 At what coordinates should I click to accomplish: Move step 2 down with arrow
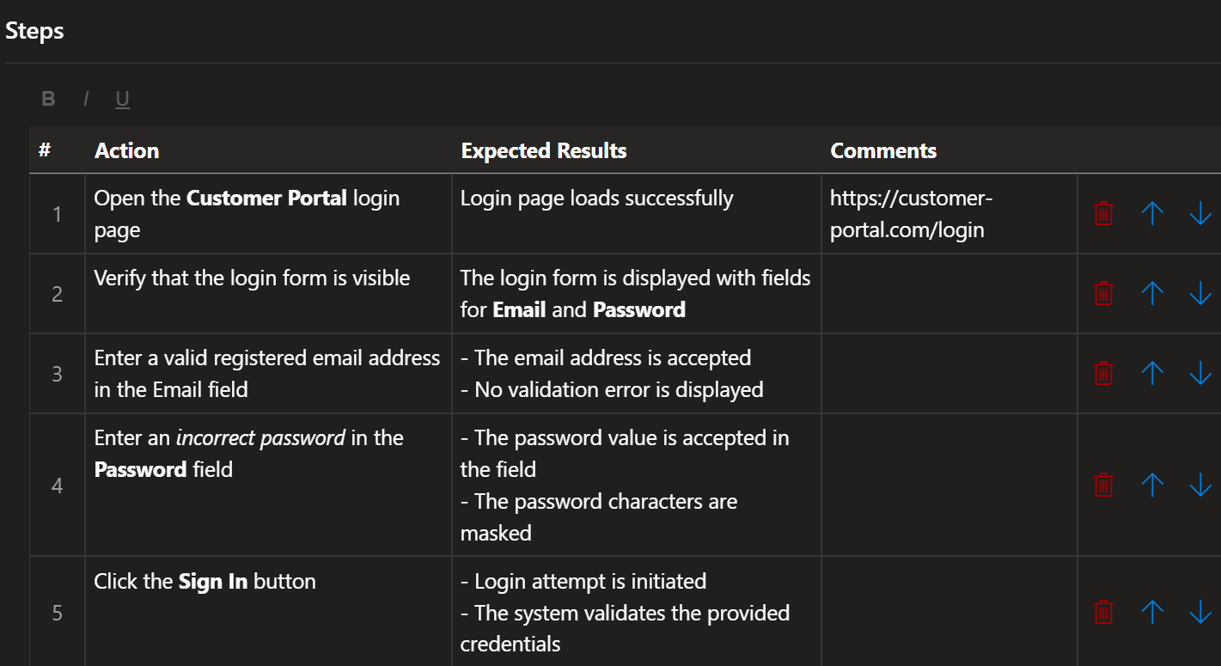point(1200,293)
